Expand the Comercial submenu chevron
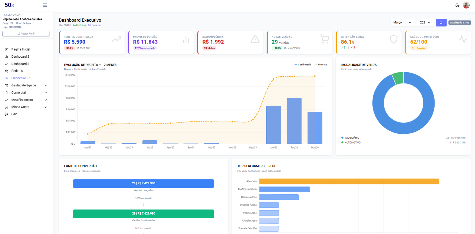Viewport: 475px width, 234px height. pos(46,93)
